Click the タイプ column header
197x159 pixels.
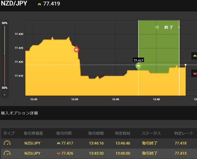9,133
